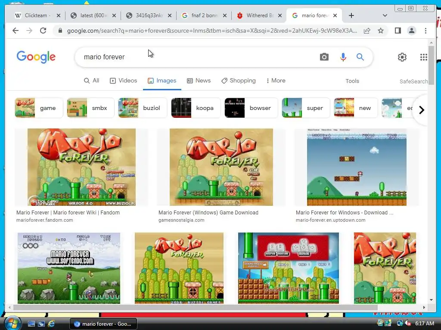Click the mario forever taskbar button
Image resolution: width=441 pixels, height=330 pixels.
click(103, 324)
